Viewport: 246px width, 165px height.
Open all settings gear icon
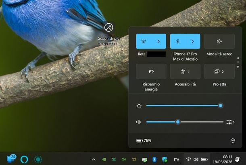coord(233,141)
